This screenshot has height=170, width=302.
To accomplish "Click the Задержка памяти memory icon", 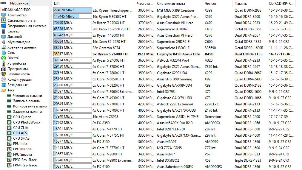I will click(9, 112).
